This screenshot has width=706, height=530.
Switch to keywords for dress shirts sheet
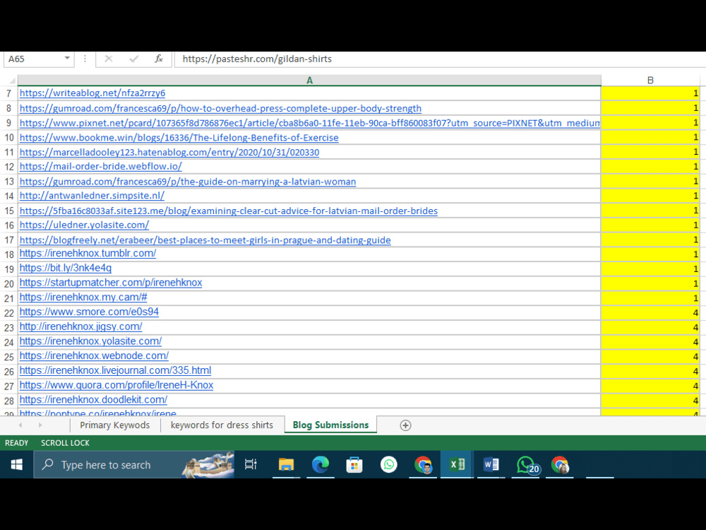pos(222,425)
